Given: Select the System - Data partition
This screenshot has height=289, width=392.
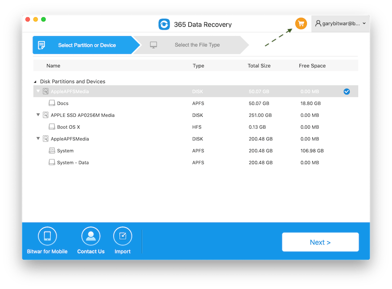Looking at the screenshot, I should click(x=196, y=163).
